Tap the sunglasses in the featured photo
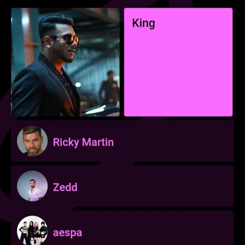Screen dimensions: 245x245 (x=66, y=39)
